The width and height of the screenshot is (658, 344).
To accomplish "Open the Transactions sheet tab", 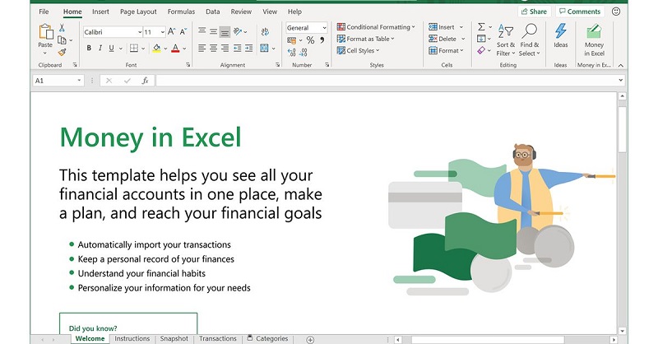I will tap(218, 338).
